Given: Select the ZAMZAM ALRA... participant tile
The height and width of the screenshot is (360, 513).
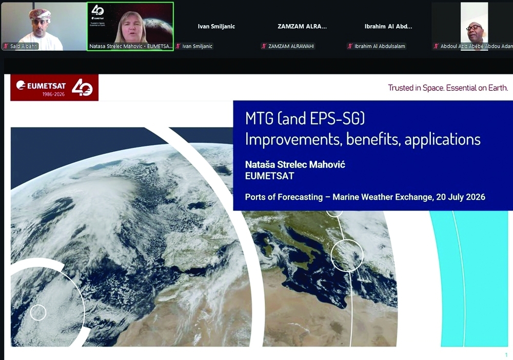Looking at the screenshot, I should tap(302, 26).
